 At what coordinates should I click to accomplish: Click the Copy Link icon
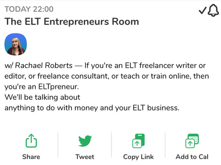click(138, 141)
